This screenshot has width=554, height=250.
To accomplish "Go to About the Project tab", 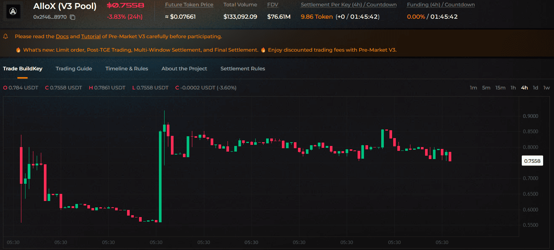I will click(x=184, y=68).
